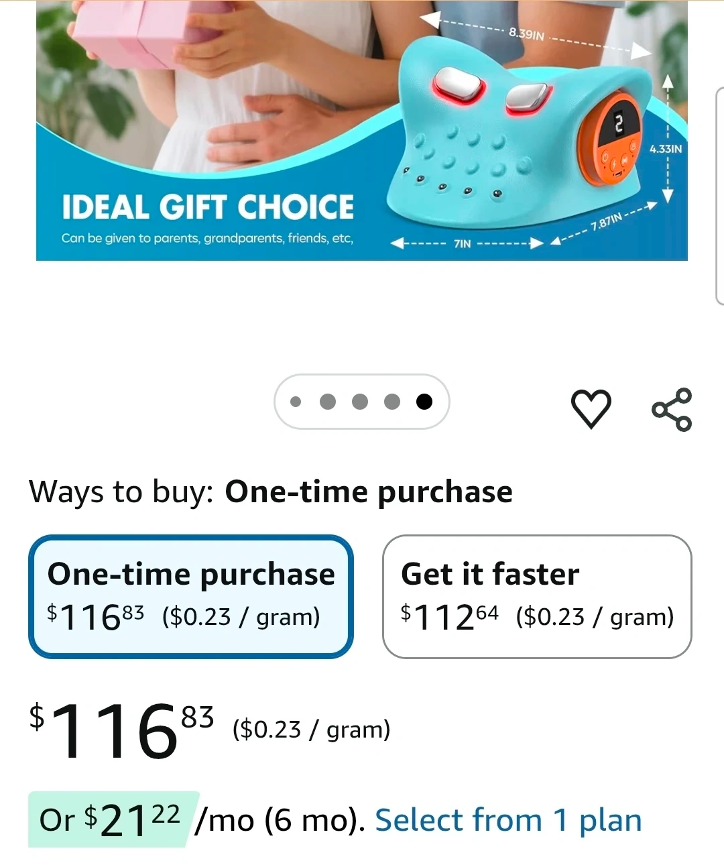Tap the heart icon to add to wish list
The width and height of the screenshot is (724, 867).
coord(591,408)
